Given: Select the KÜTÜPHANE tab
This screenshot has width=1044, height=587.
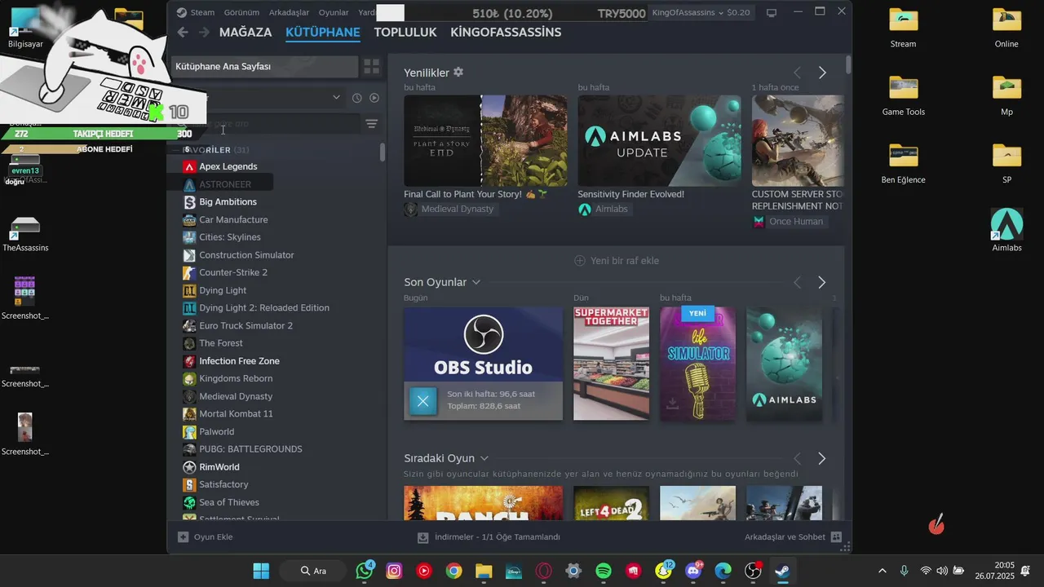Looking at the screenshot, I should (x=323, y=32).
